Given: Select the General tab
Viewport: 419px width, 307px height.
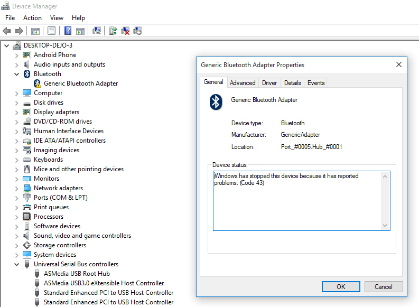Looking at the screenshot, I should click(213, 82).
